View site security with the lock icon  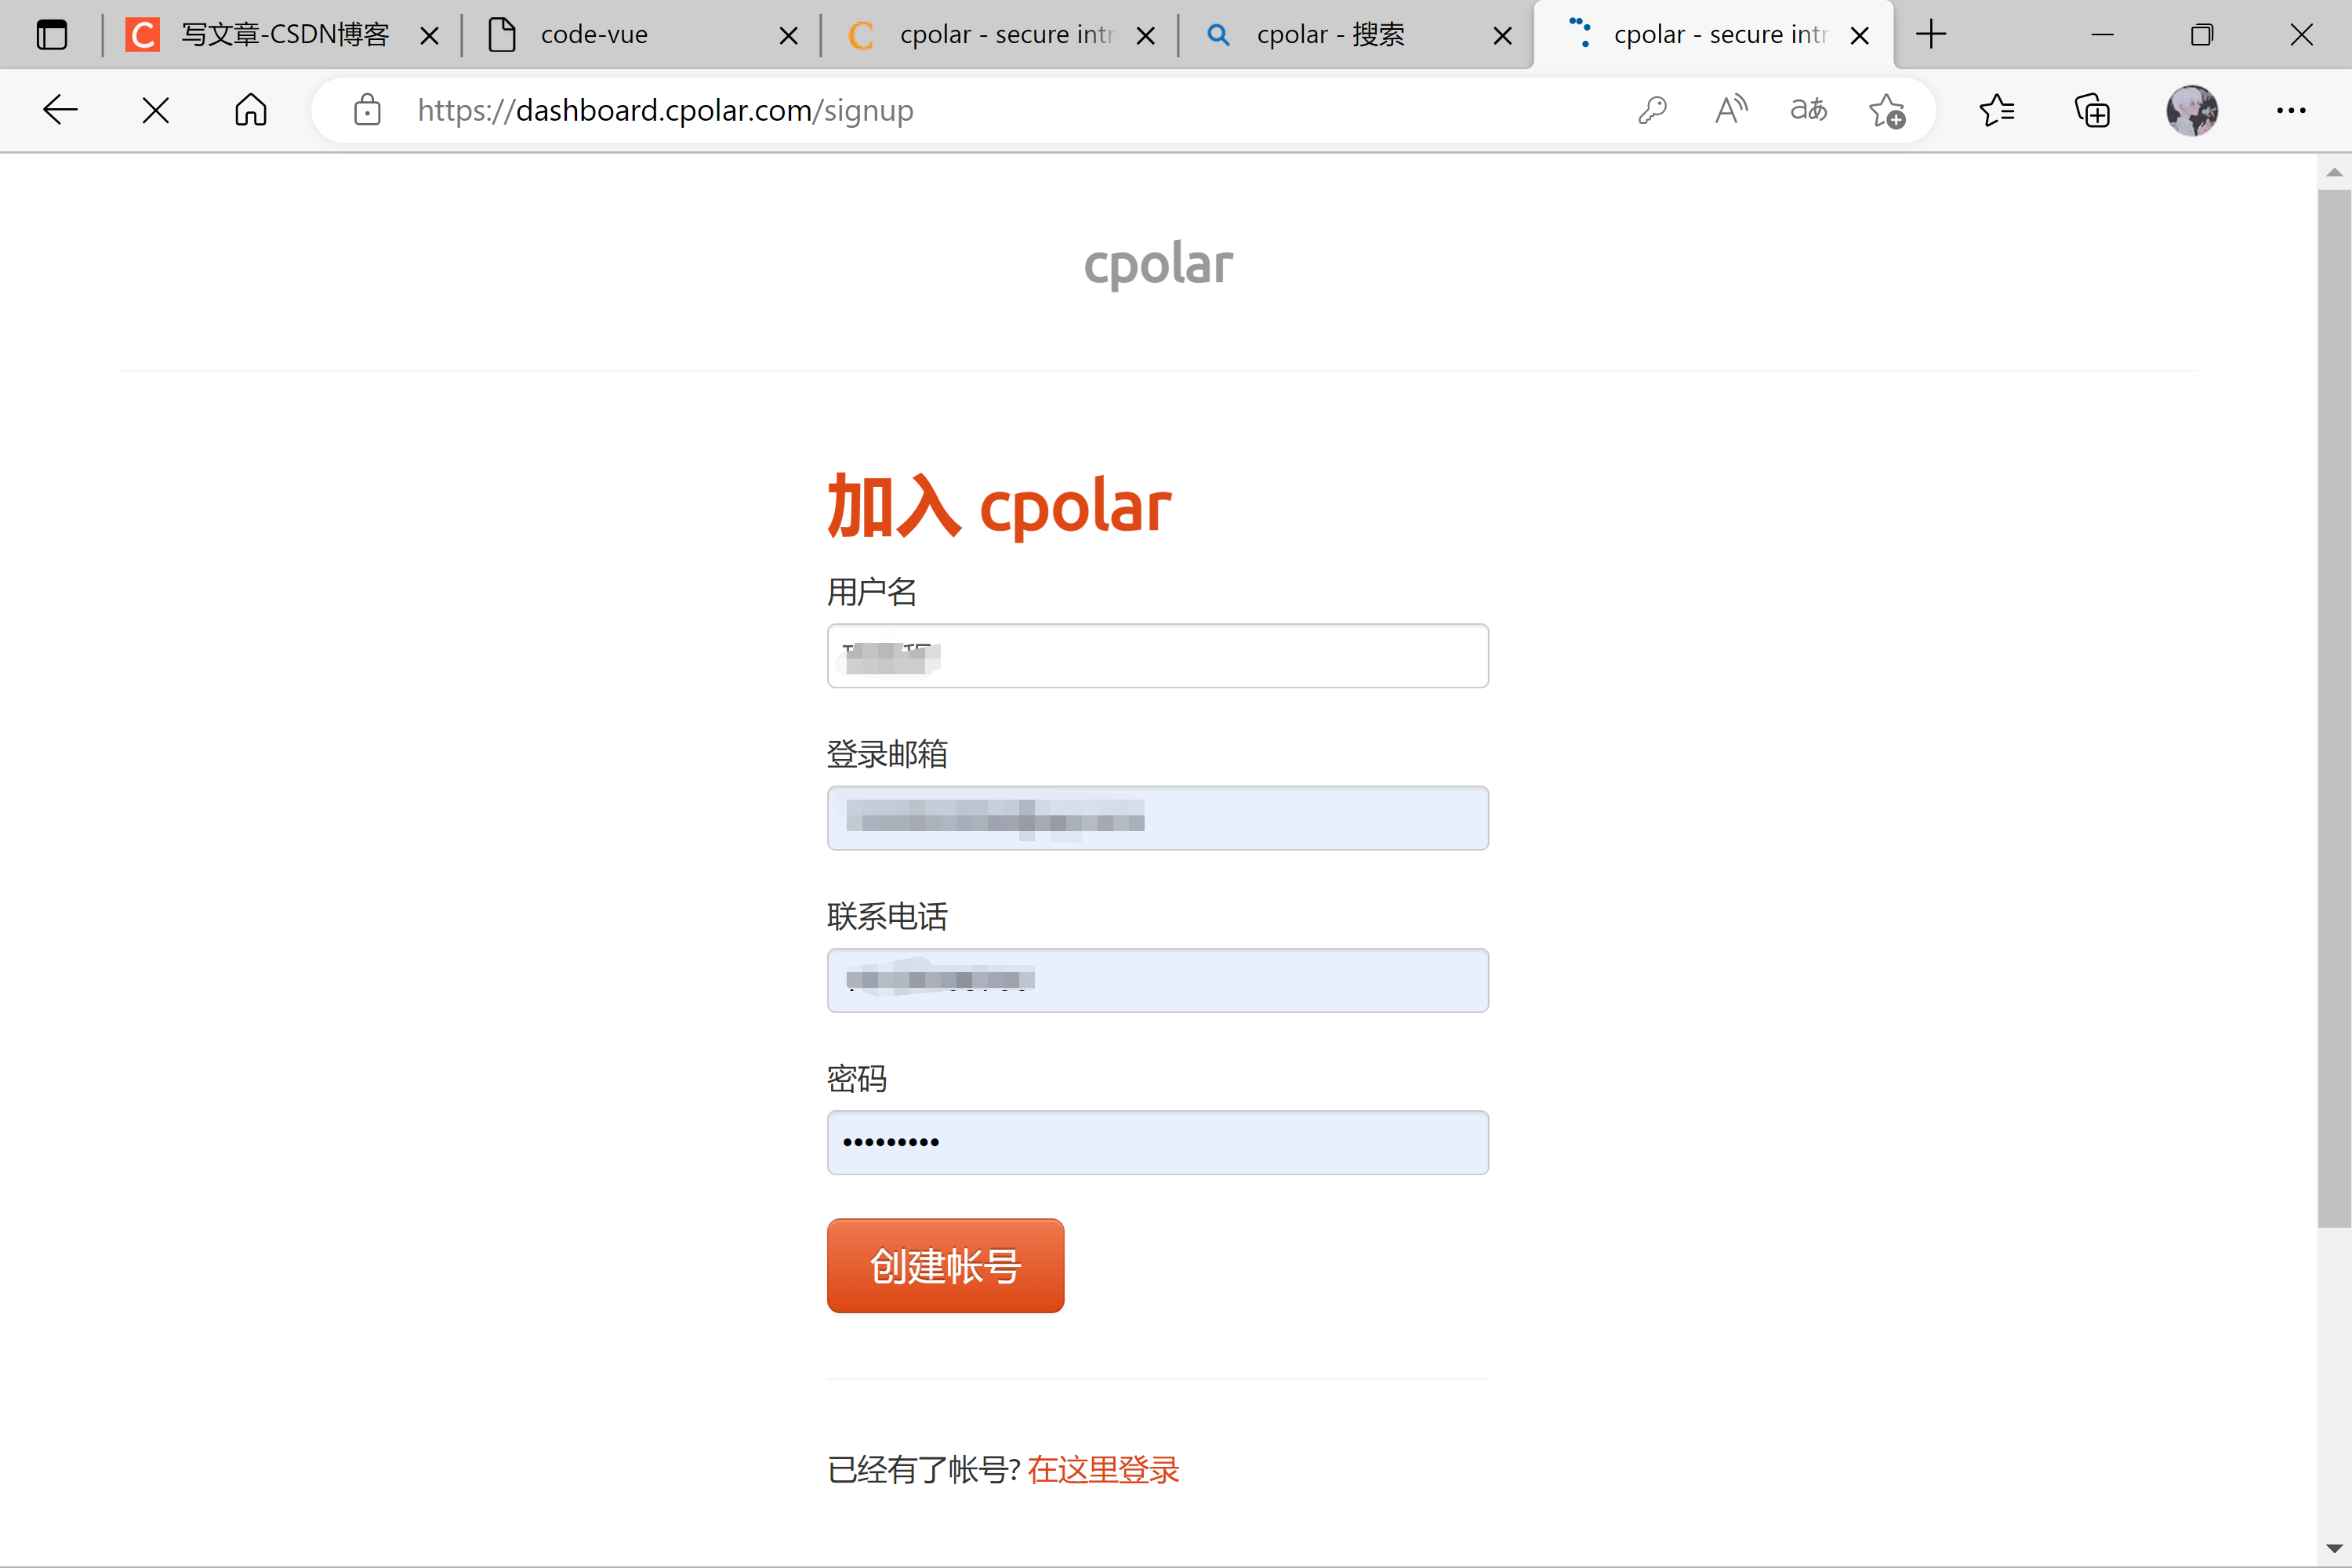point(367,110)
